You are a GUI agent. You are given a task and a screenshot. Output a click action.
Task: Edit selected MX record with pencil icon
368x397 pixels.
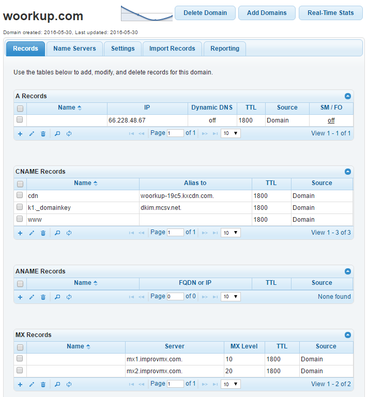tap(32, 385)
